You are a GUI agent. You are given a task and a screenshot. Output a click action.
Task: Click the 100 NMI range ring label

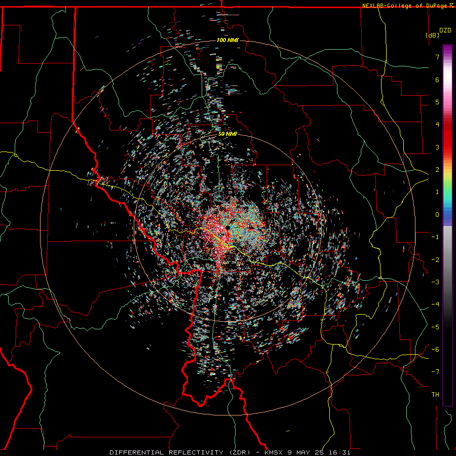point(227,40)
